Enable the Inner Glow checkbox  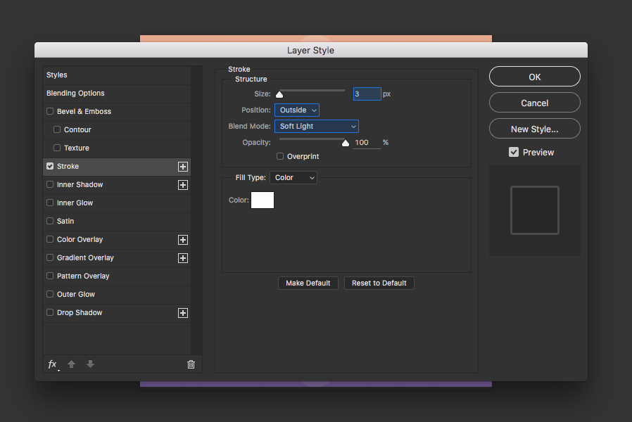click(50, 203)
